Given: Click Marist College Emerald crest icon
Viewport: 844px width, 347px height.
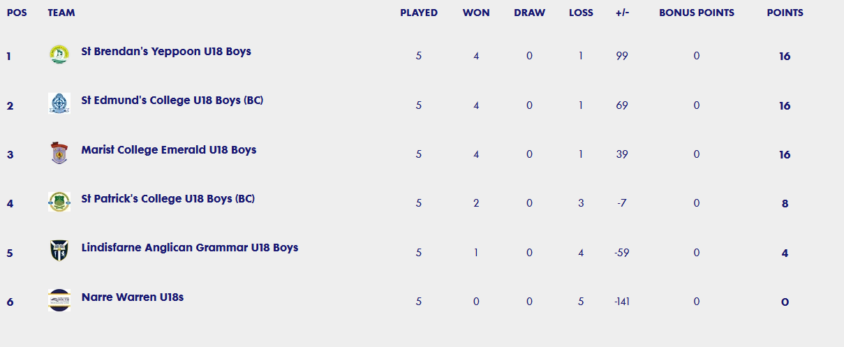Looking at the screenshot, I should click(59, 153).
